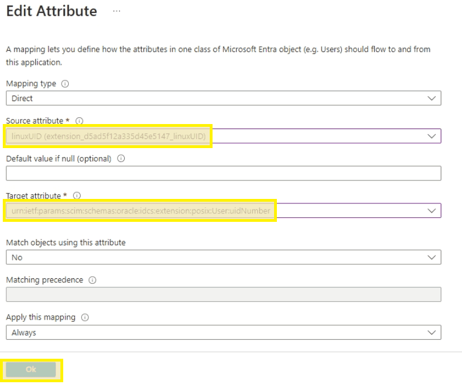Expand the Source attribute chevron arrow
The image size is (462, 385).
pos(431,136)
